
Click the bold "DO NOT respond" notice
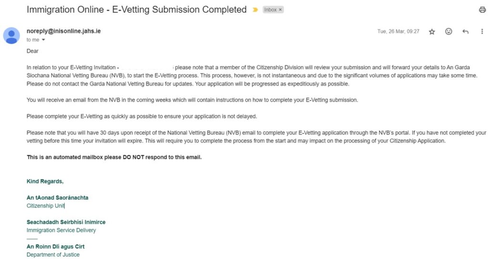pos(114,157)
